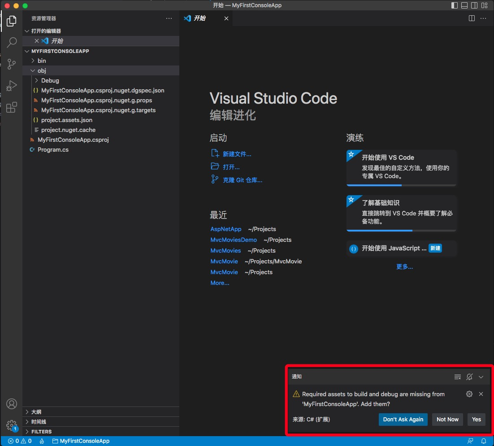Expand the 时间线 timeline section
The width and height of the screenshot is (494, 446).
tap(101, 422)
